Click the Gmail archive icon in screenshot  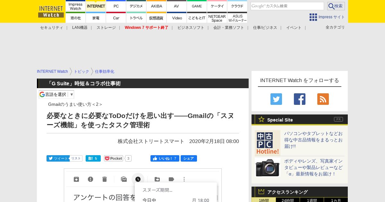[x=76, y=179]
